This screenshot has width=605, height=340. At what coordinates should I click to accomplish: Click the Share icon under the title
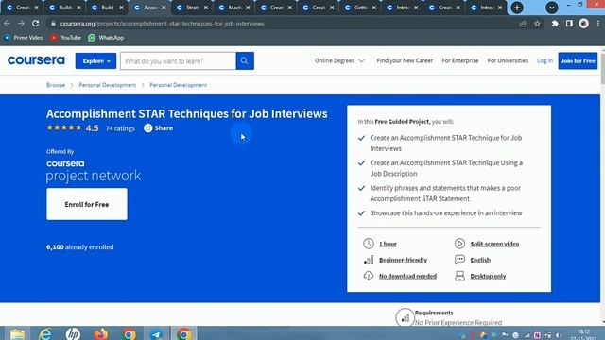coord(148,128)
